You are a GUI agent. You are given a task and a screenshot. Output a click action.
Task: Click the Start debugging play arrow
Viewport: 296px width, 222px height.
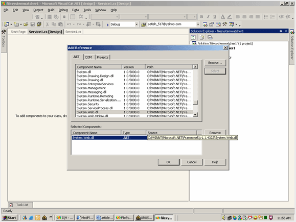point(107,24)
